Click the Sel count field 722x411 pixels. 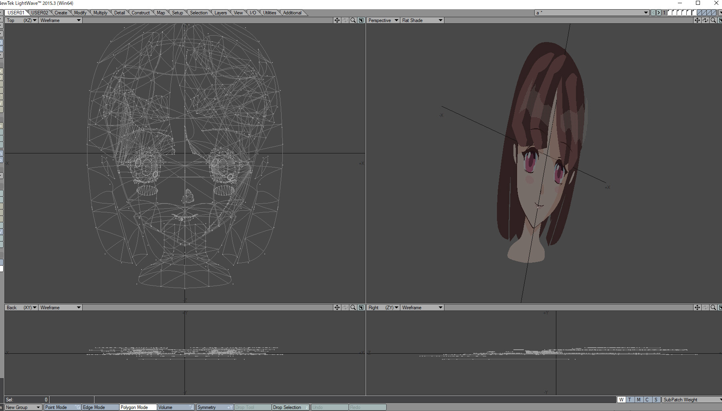click(27, 400)
